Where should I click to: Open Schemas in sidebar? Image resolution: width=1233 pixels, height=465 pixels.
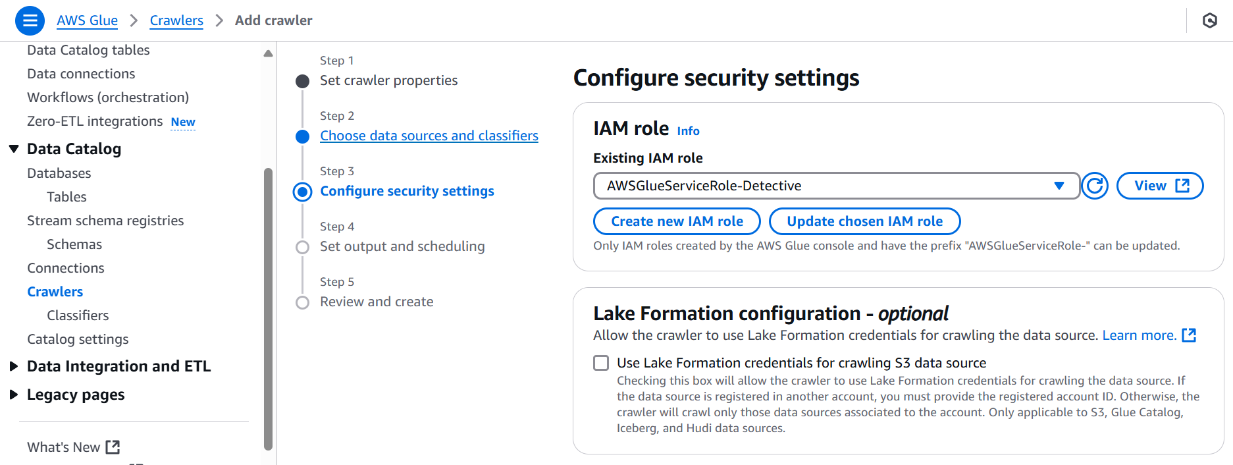point(74,244)
